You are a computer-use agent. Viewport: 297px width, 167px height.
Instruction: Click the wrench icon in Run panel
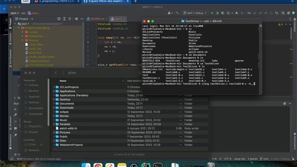tap(15, 115)
